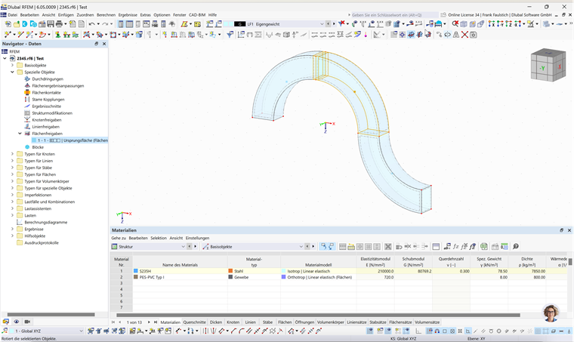Switch to the Querschnitte table tab
574x342 pixels.
(194, 322)
